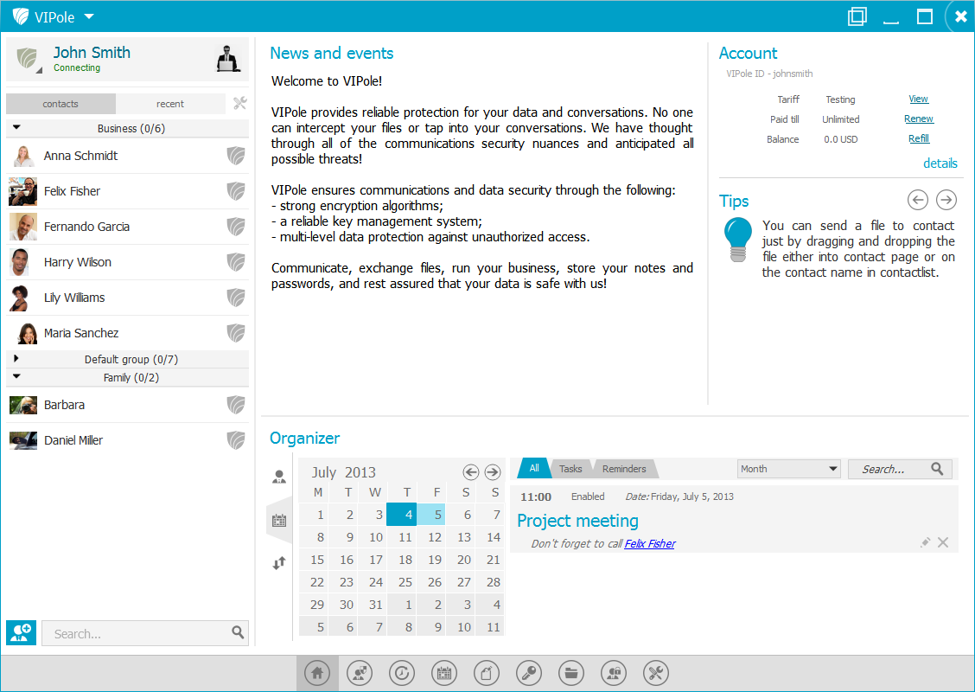This screenshot has height=692, width=975.
Task: Select the Tasks tab in Organizer
Action: tap(570, 469)
